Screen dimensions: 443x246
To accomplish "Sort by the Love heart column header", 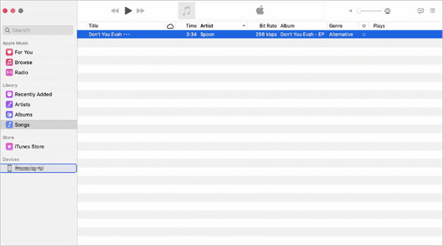I will (364, 26).
